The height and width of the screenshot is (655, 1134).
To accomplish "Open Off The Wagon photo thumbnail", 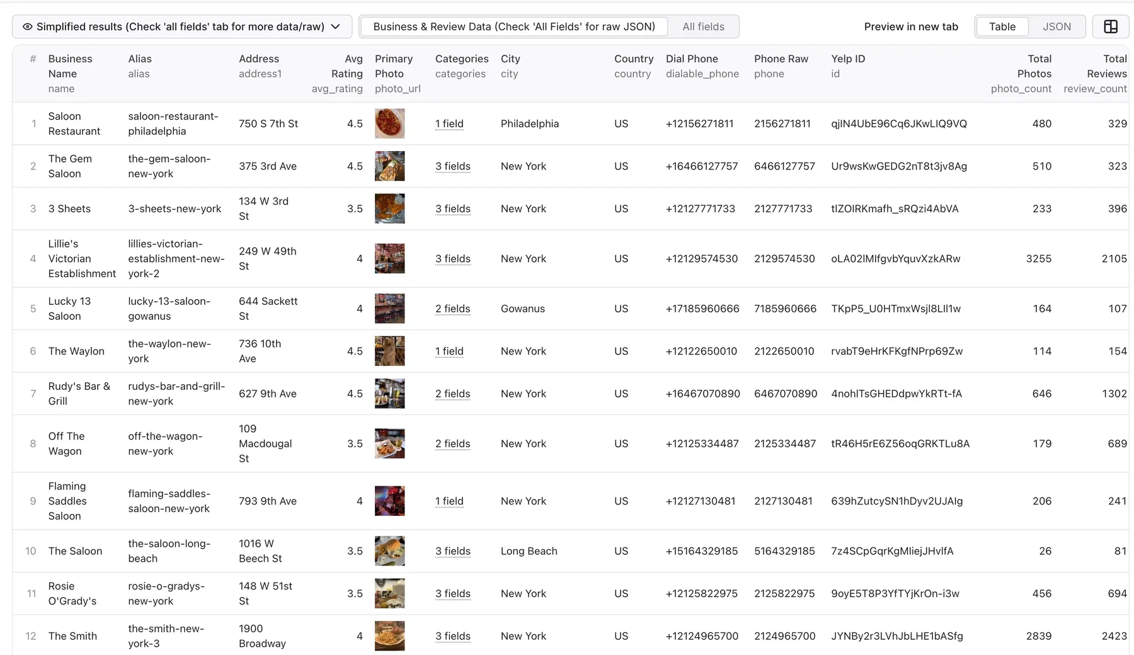I will (389, 443).
